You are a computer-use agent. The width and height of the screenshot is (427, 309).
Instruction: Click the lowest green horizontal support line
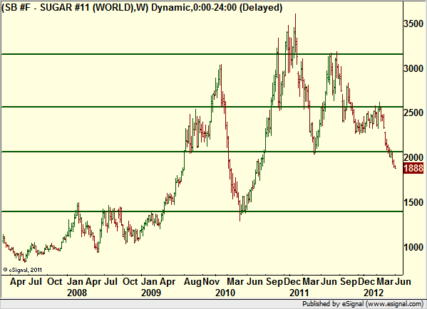coord(202,211)
